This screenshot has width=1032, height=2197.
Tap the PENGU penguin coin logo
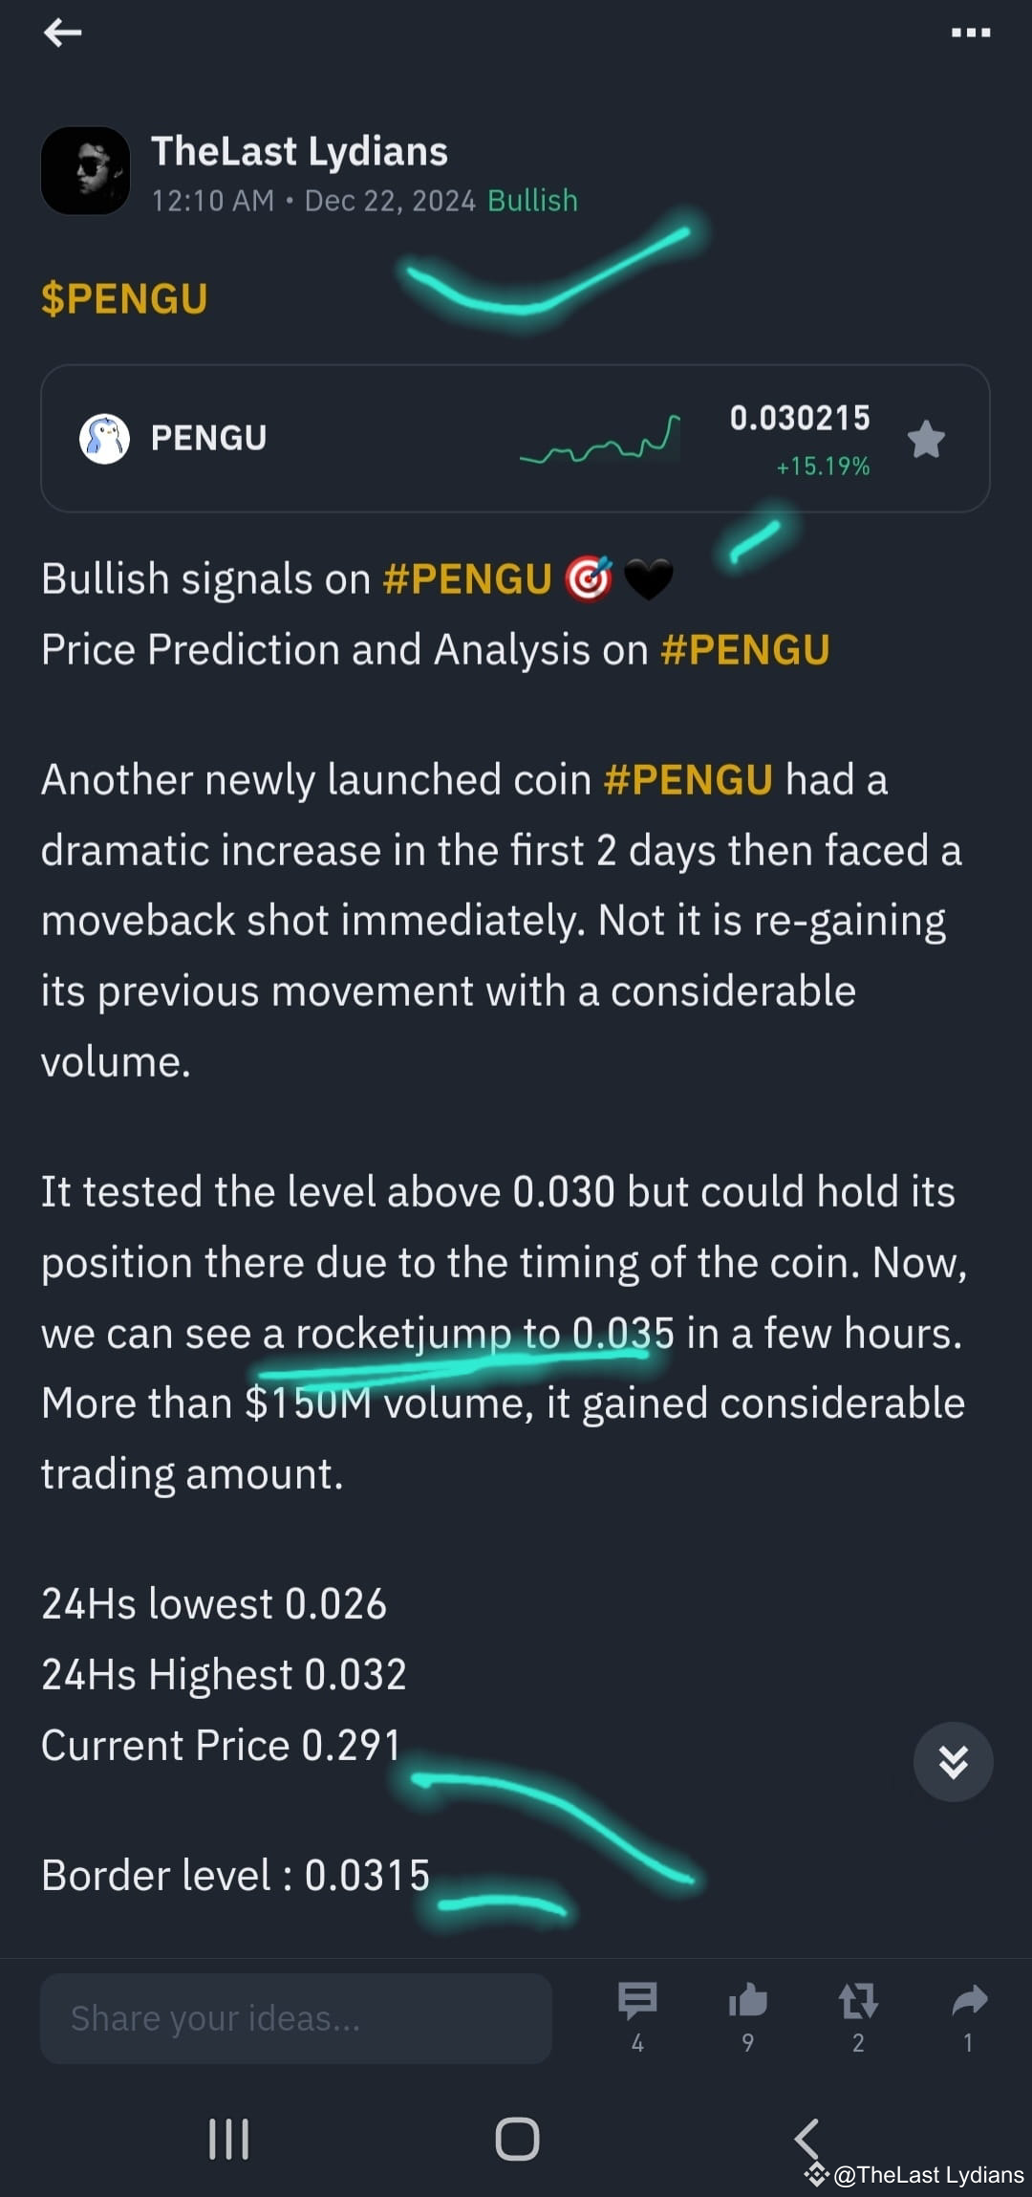pos(103,437)
